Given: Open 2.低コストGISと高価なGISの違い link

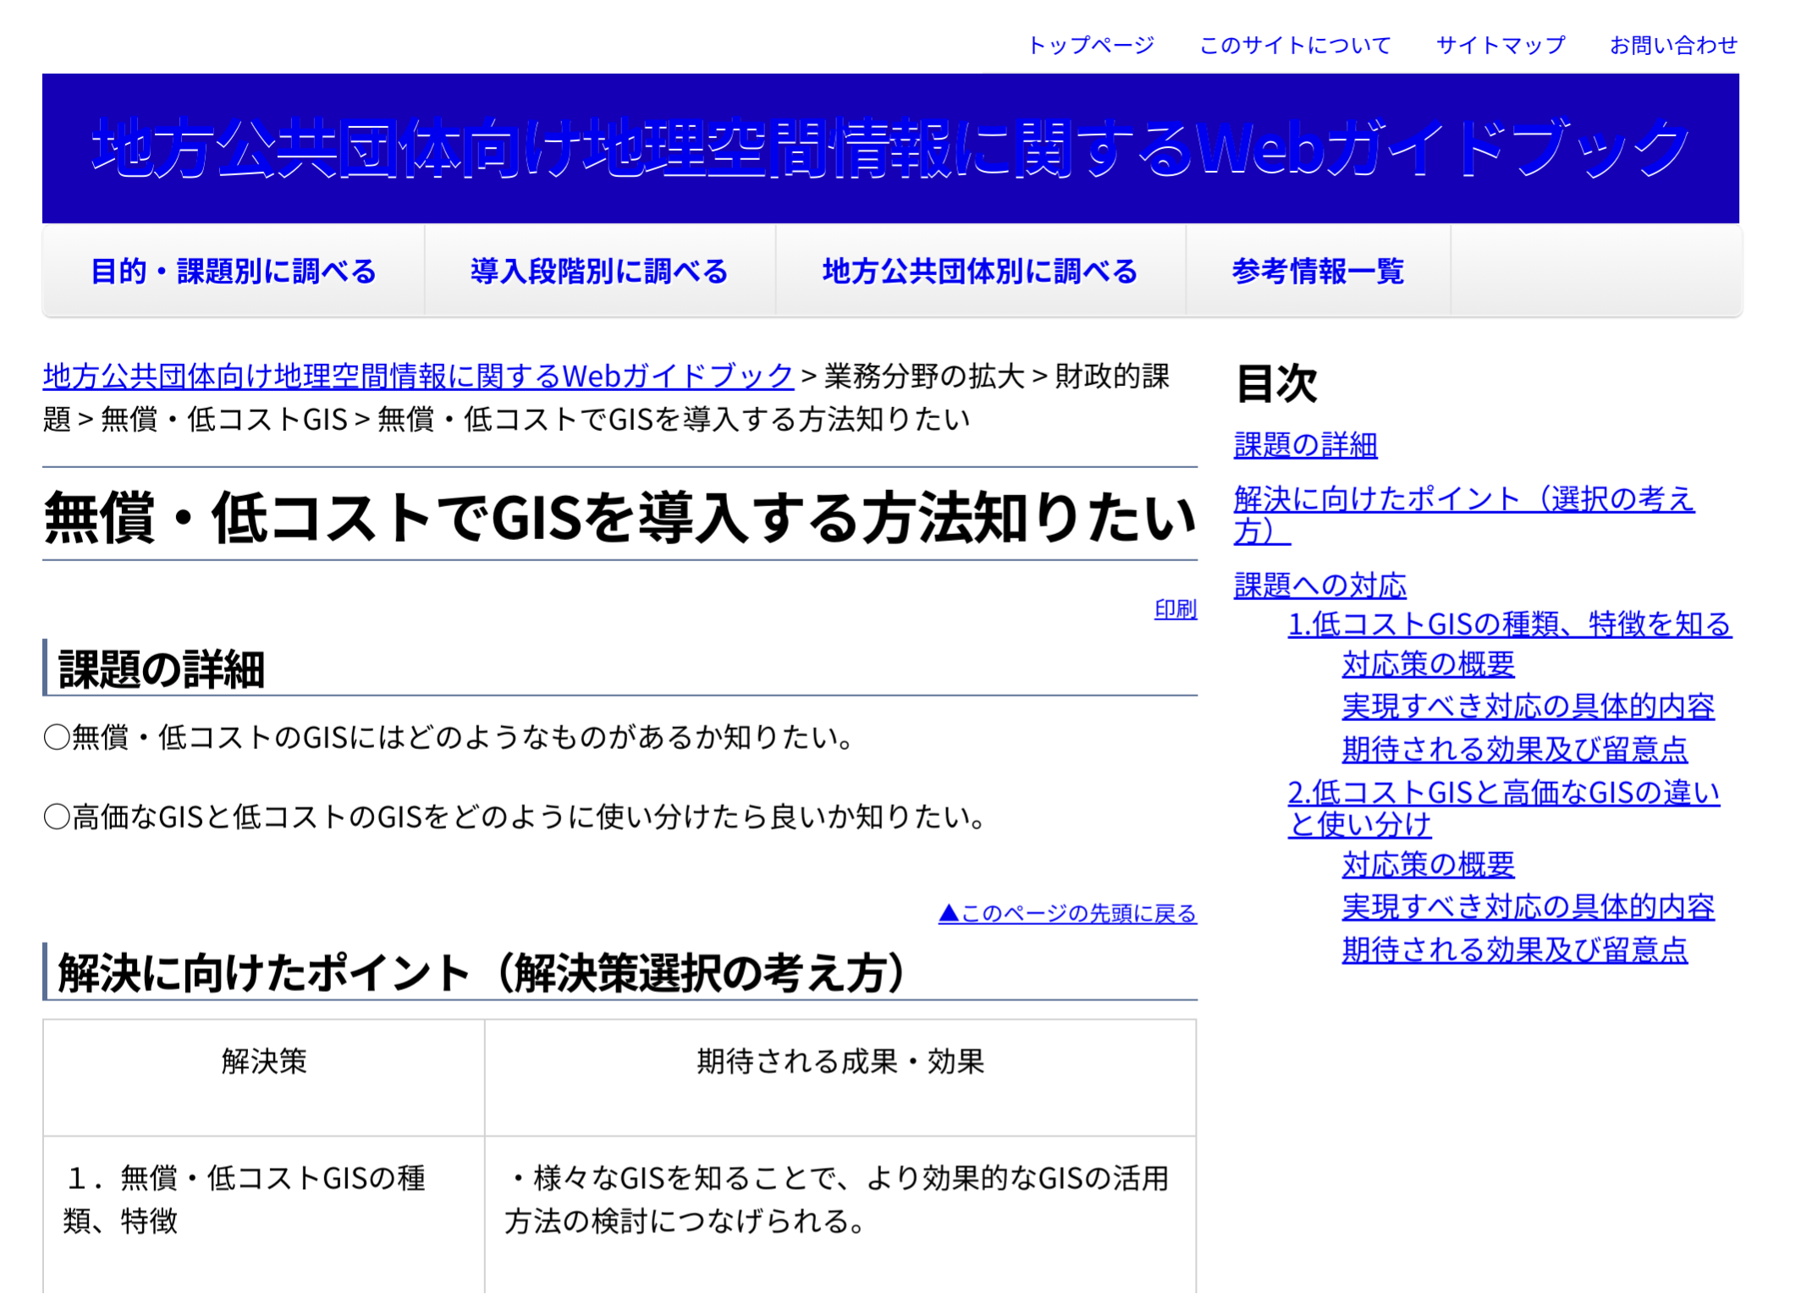Looking at the screenshot, I should [x=1503, y=793].
